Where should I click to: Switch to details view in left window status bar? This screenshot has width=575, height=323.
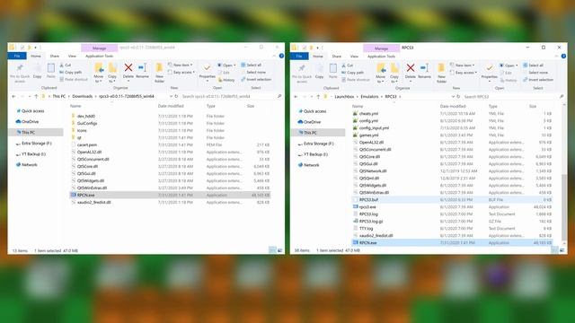pyautogui.click(x=272, y=250)
